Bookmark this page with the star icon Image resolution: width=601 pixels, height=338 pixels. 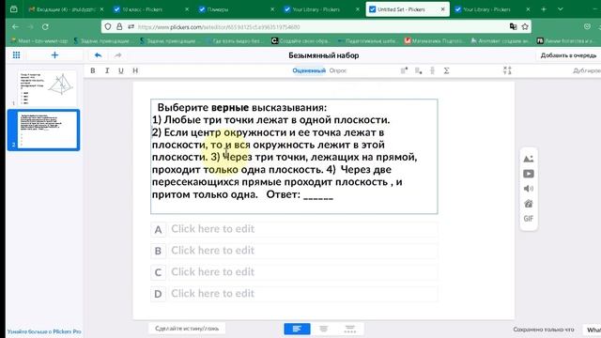click(x=525, y=27)
